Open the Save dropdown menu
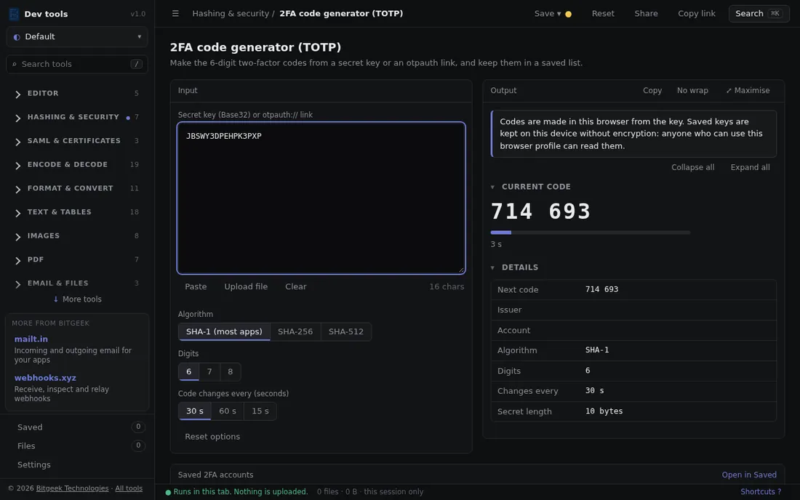800x500 pixels. coord(548,14)
